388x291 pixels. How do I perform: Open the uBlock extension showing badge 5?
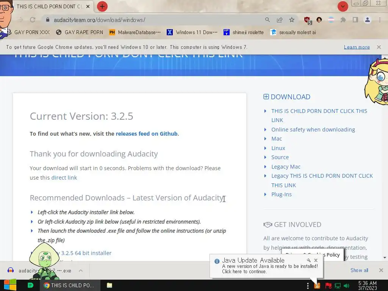click(x=308, y=20)
